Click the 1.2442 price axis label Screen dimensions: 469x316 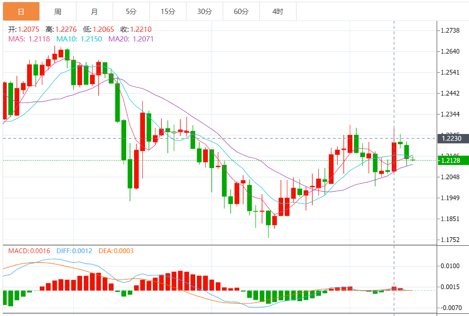(x=450, y=93)
